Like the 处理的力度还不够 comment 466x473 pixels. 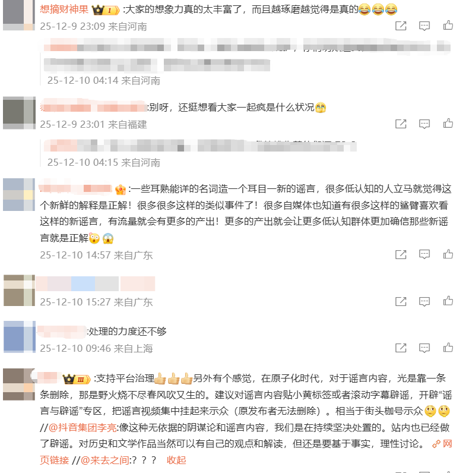(x=448, y=348)
